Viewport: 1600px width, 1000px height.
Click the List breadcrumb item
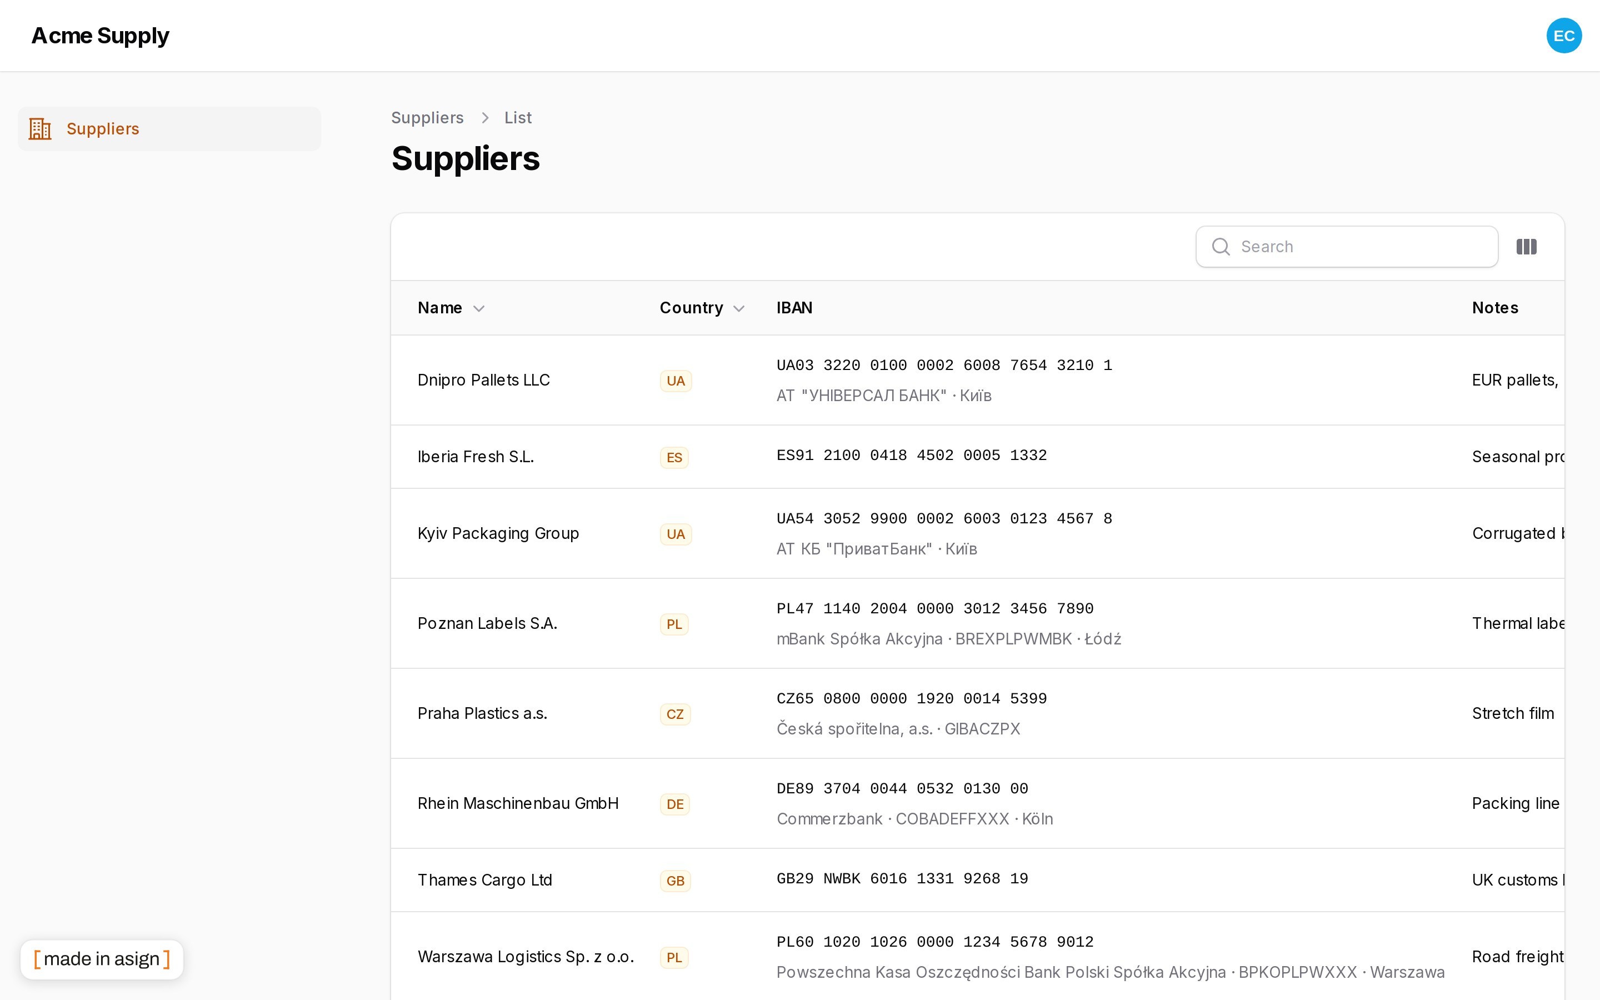tap(518, 118)
